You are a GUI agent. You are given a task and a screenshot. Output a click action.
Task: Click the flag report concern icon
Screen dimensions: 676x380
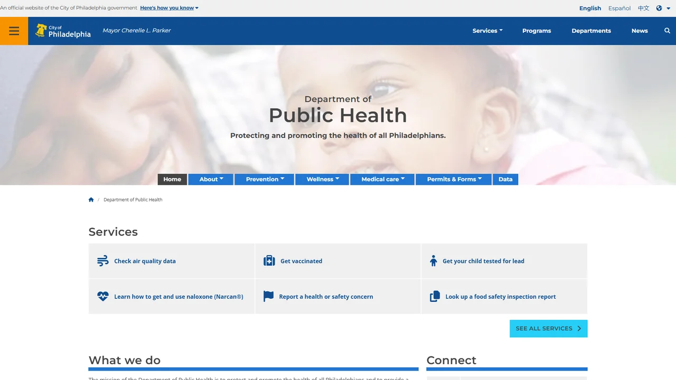click(x=269, y=297)
